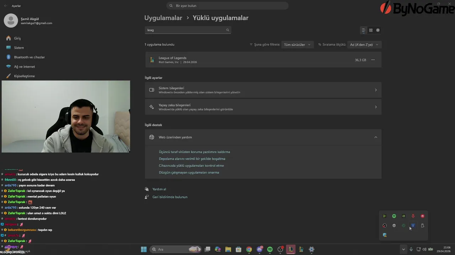The image size is (455, 255).
Task: Click the hexagon power icon in tray overflow
Action: tap(394, 226)
